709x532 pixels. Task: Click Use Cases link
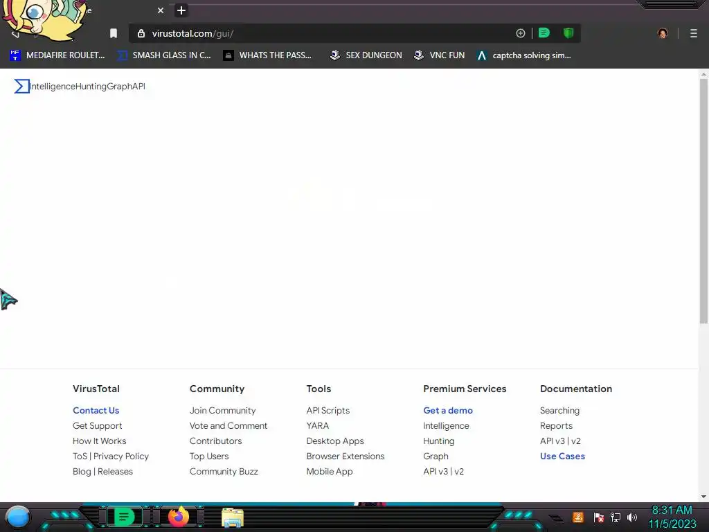click(x=562, y=456)
